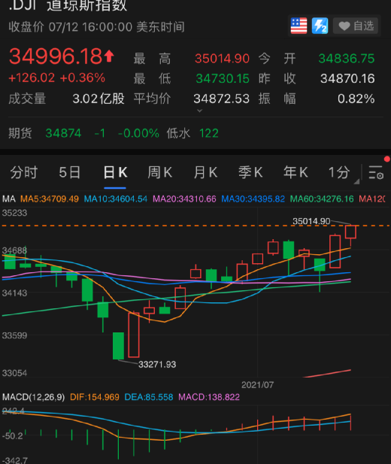The image size is (391, 464).
Task: Tap the 收盘价 07/12 16:00:00 timestamp
Action: (x=96, y=27)
